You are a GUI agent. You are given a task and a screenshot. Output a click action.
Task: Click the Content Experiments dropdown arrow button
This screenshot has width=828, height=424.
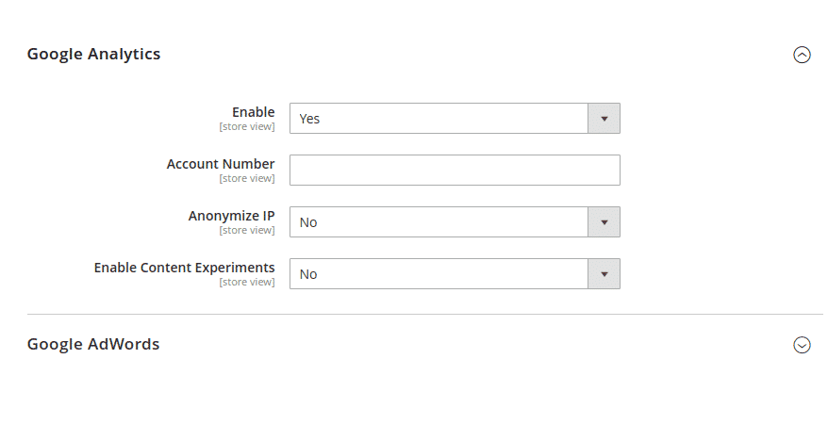point(604,274)
